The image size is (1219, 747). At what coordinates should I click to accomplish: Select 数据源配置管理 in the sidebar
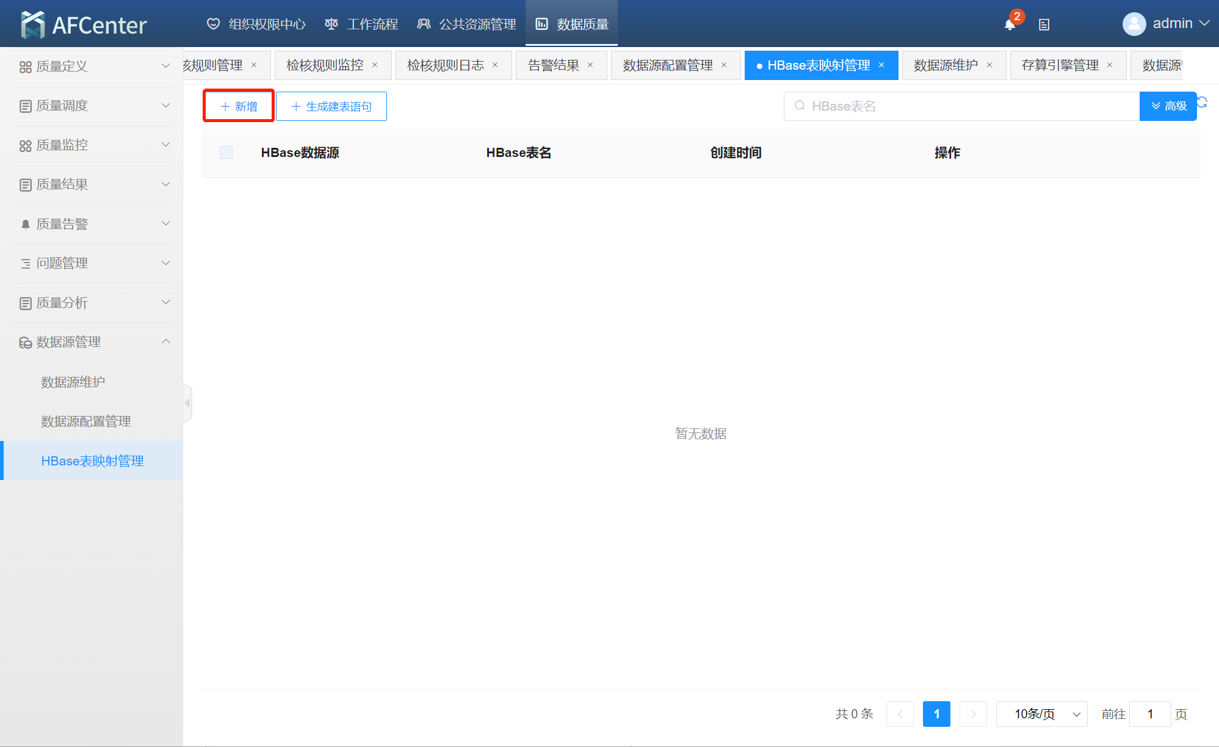pyautogui.click(x=86, y=421)
